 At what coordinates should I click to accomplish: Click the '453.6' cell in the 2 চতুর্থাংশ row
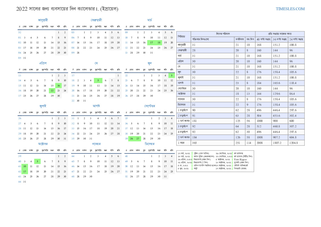(280, 116)
